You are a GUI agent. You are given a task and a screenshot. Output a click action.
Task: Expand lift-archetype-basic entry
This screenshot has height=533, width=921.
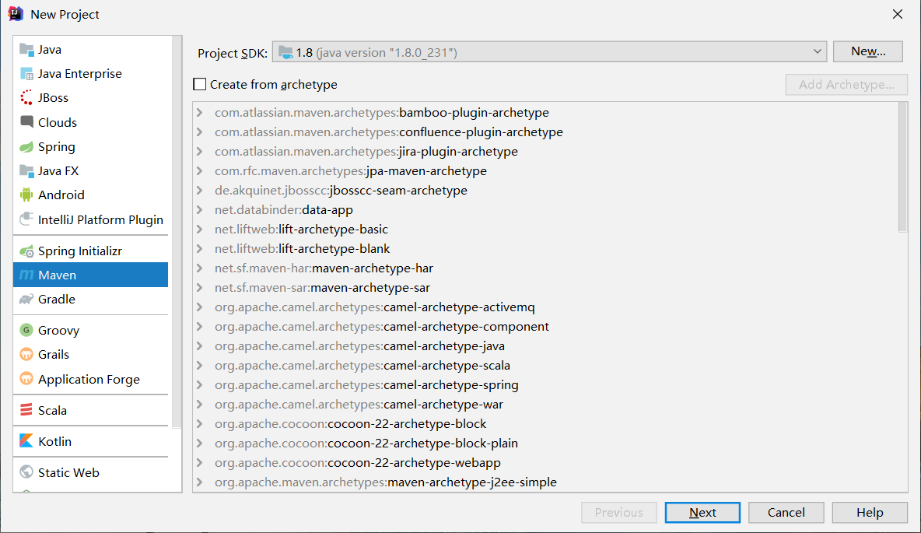pyautogui.click(x=200, y=229)
